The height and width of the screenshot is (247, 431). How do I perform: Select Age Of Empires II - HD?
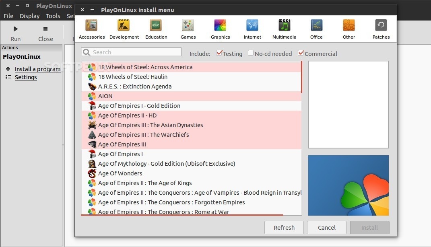pos(191,115)
